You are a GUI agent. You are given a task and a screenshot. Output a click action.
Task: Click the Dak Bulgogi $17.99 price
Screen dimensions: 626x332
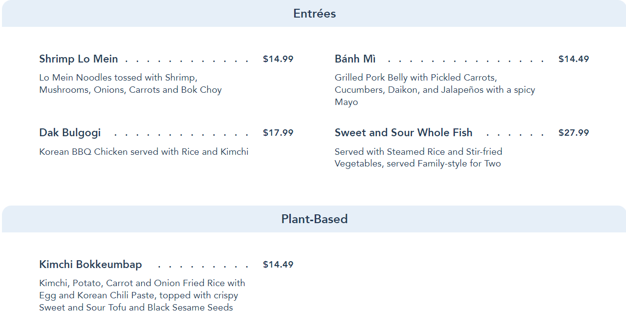(278, 133)
